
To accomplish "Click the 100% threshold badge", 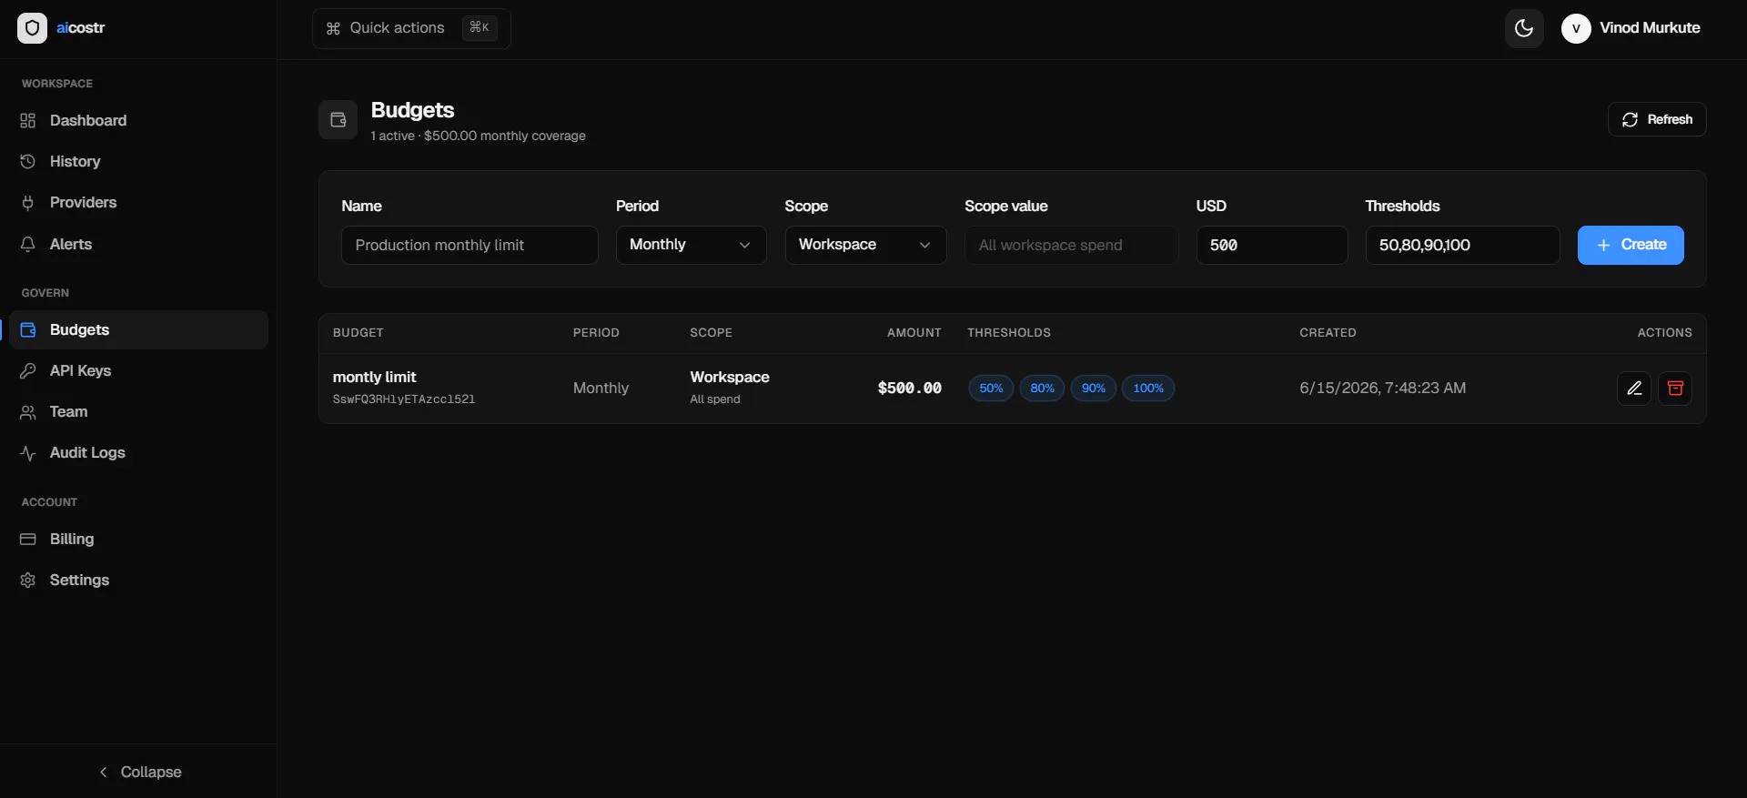I will [1148, 389].
